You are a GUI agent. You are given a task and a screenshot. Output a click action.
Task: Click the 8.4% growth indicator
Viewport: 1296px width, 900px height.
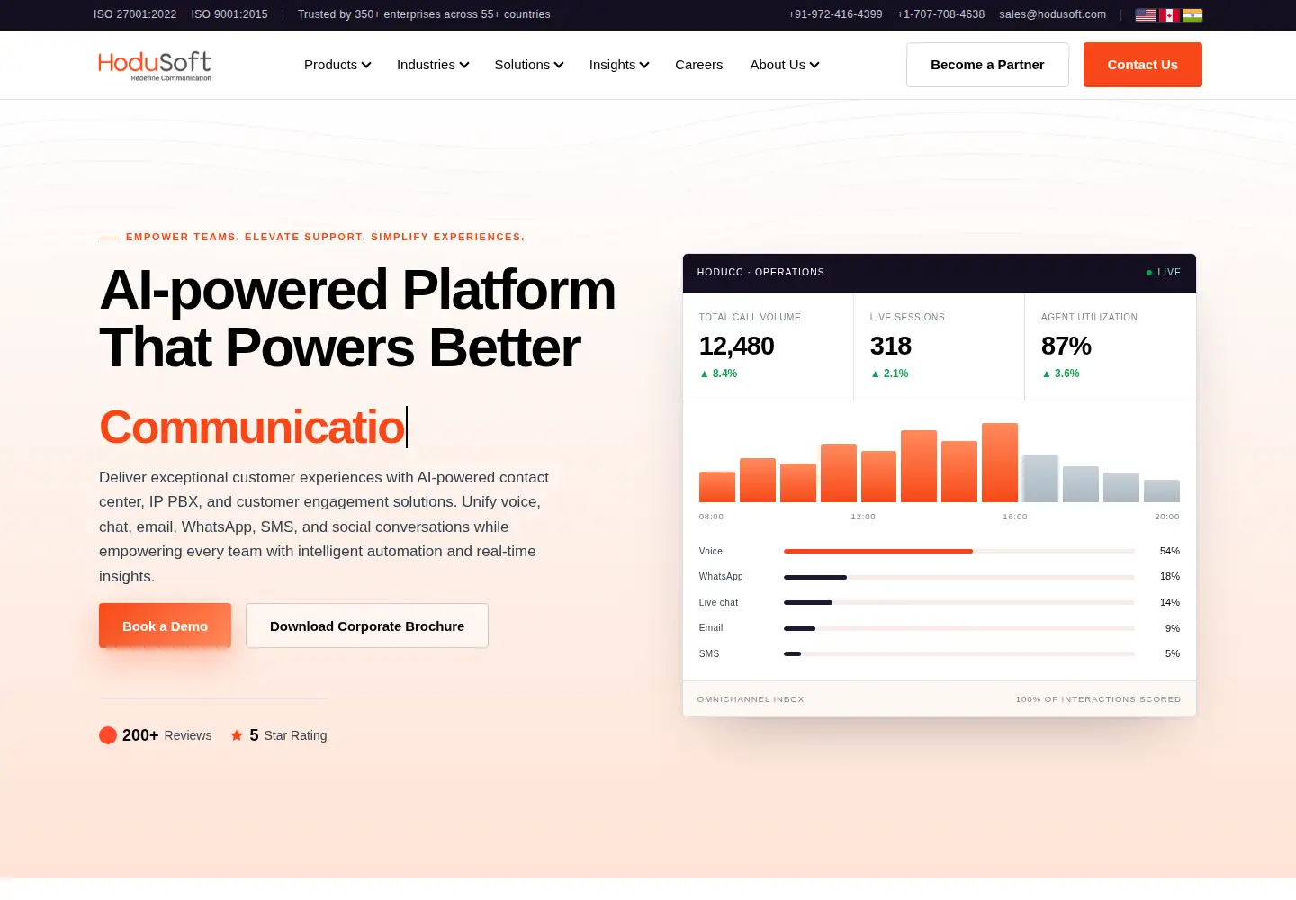718,373
